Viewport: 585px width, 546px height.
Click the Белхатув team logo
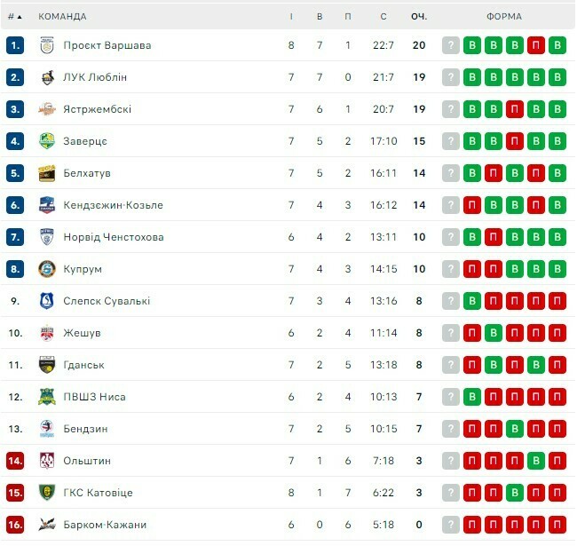tap(47, 173)
